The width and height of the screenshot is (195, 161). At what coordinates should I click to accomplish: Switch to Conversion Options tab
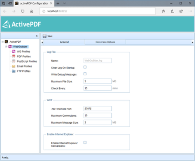pos(105,42)
